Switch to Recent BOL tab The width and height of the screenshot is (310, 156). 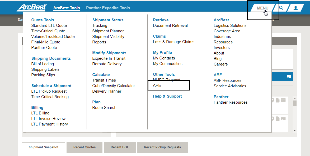(x=120, y=147)
